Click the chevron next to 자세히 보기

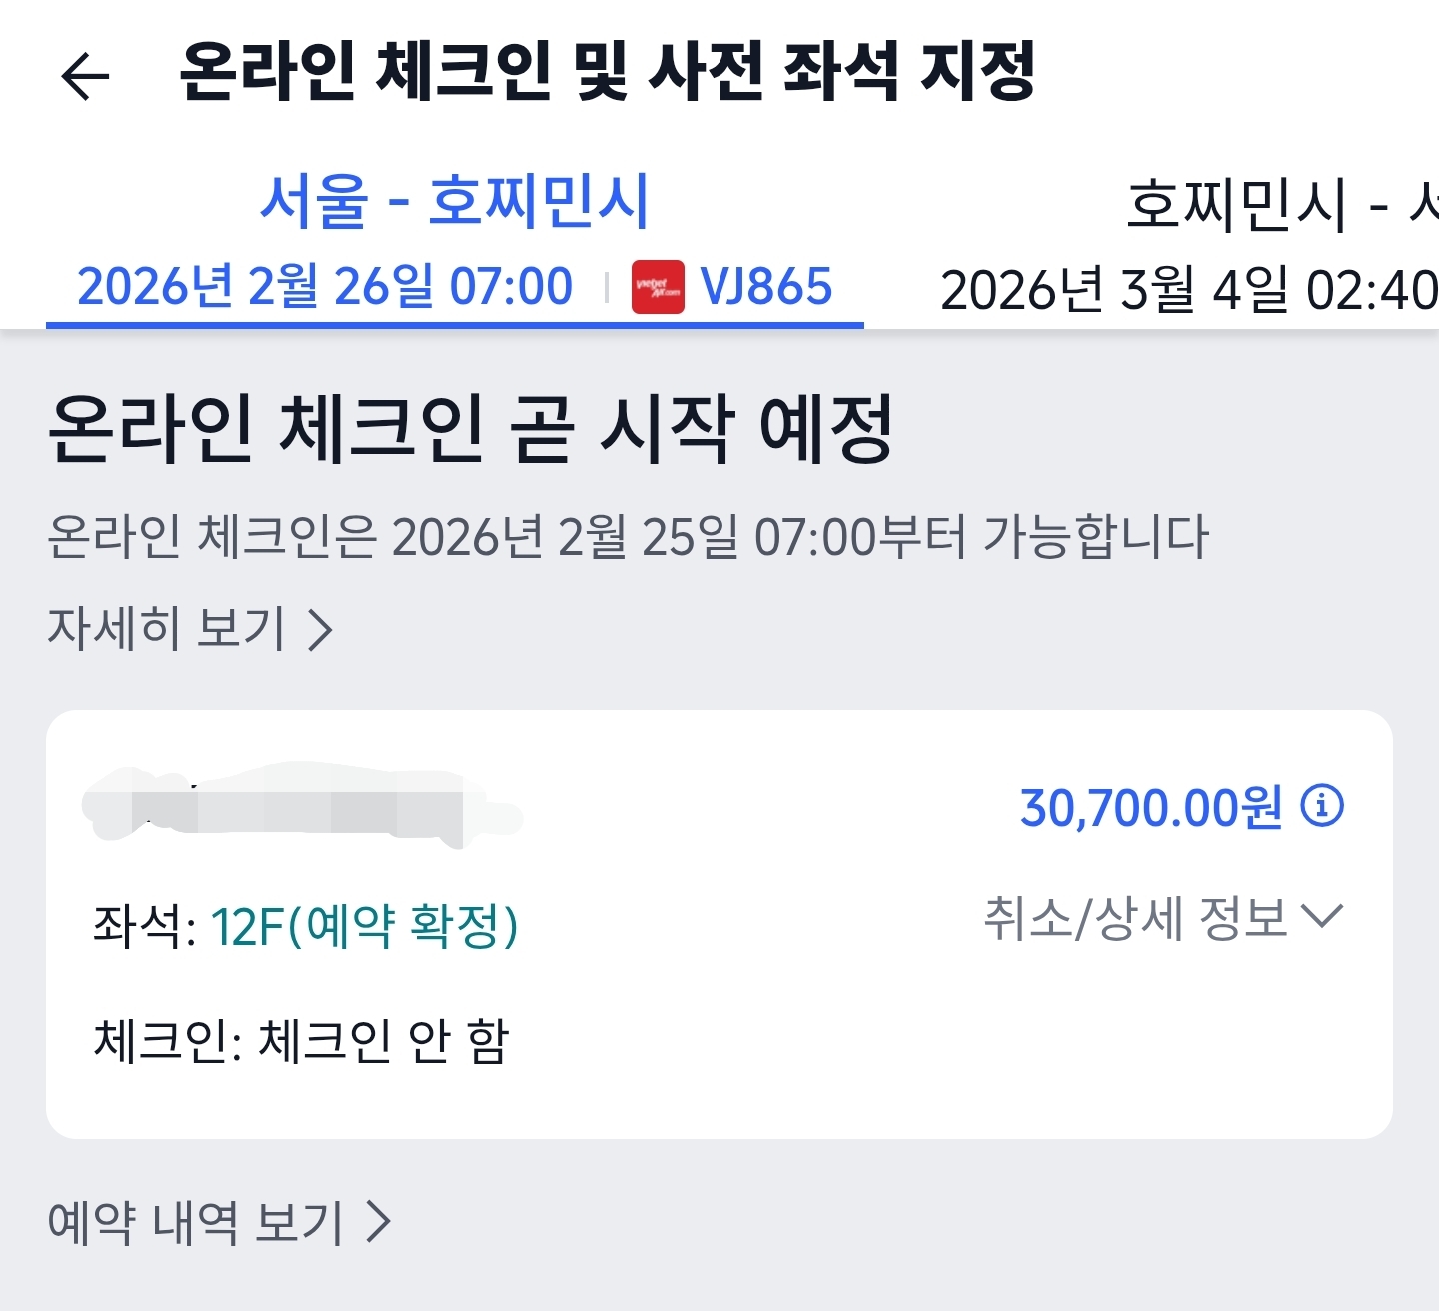coord(320,630)
